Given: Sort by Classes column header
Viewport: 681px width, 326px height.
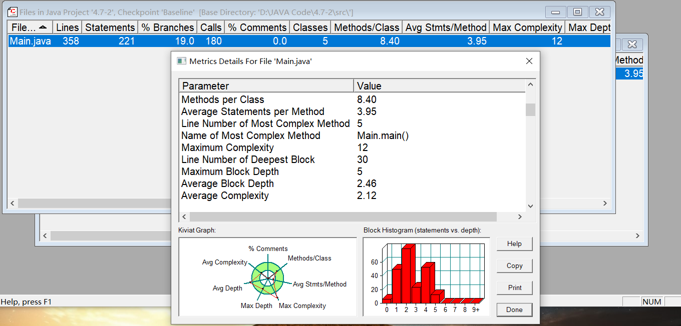Looking at the screenshot, I should [310, 27].
